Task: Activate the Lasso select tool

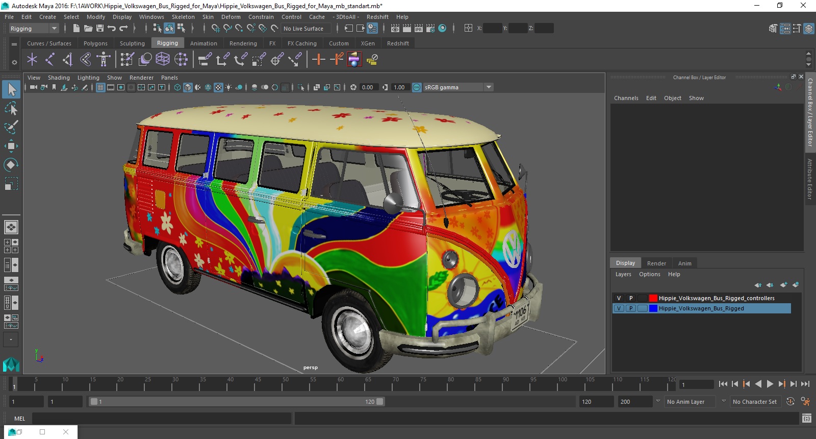Action: 11,108
